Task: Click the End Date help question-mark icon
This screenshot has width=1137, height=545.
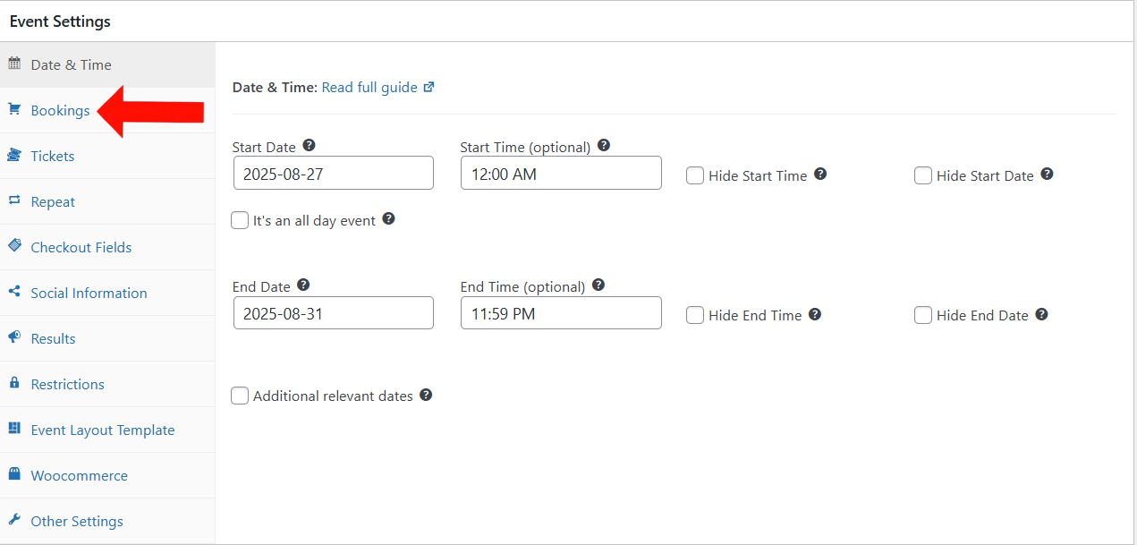Action: point(303,285)
